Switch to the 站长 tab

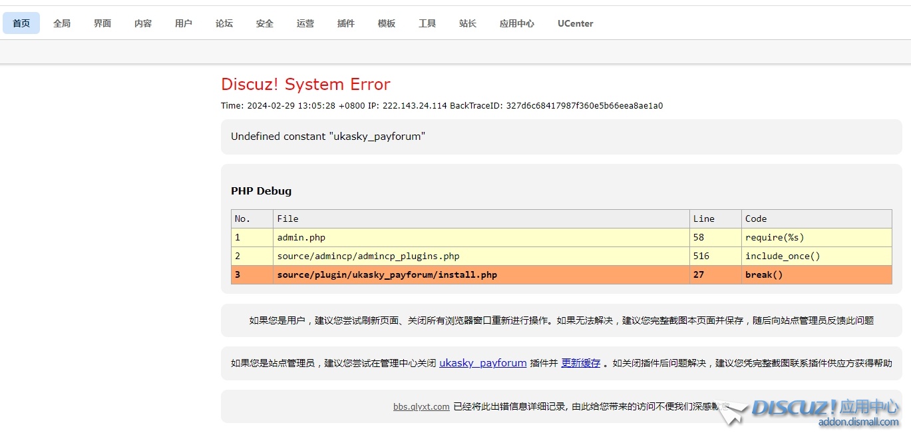tap(468, 23)
